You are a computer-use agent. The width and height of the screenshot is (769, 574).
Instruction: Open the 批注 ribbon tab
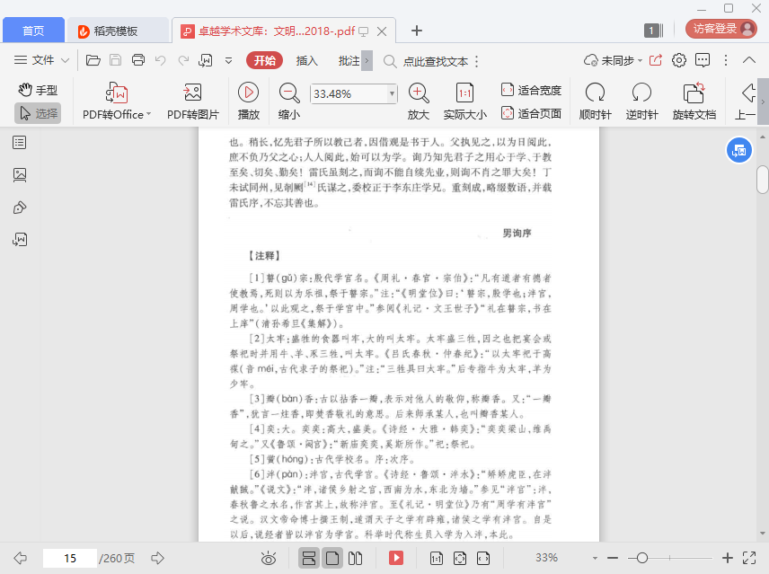349,60
